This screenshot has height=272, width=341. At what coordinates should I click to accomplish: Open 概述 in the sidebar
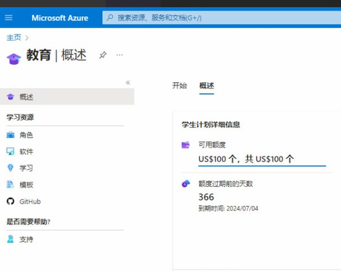click(x=67, y=97)
